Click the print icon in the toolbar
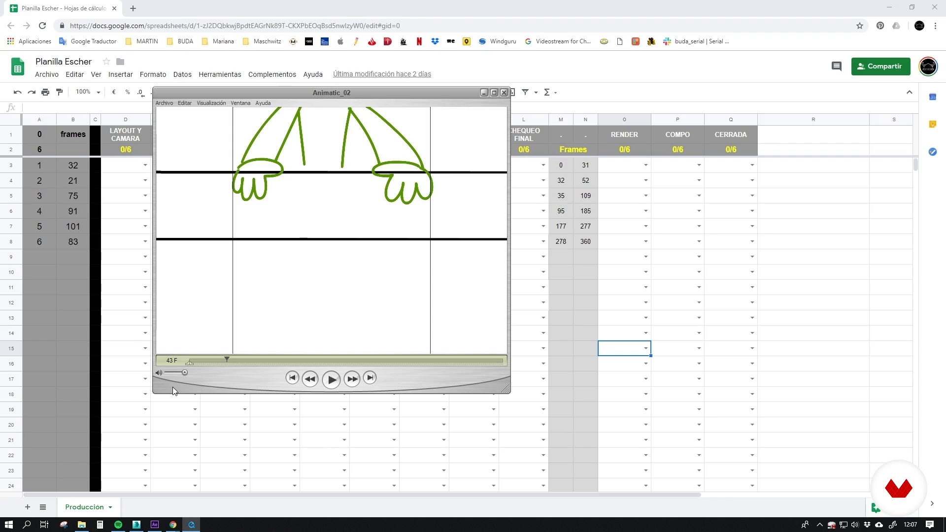This screenshot has height=532, width=946. 45,92
